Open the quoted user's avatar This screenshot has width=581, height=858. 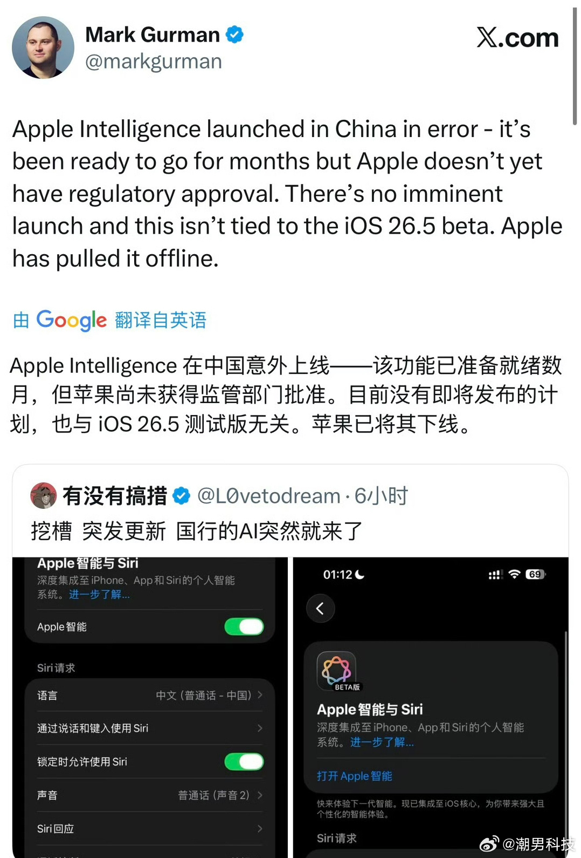(x=44, y=495)
